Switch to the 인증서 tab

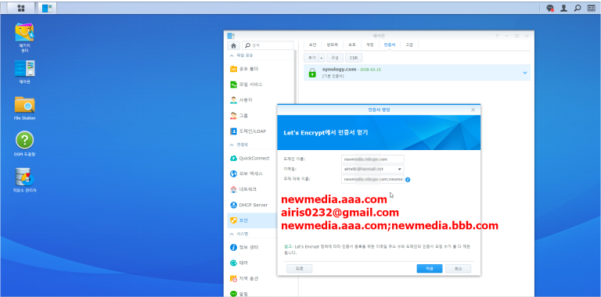390,45
